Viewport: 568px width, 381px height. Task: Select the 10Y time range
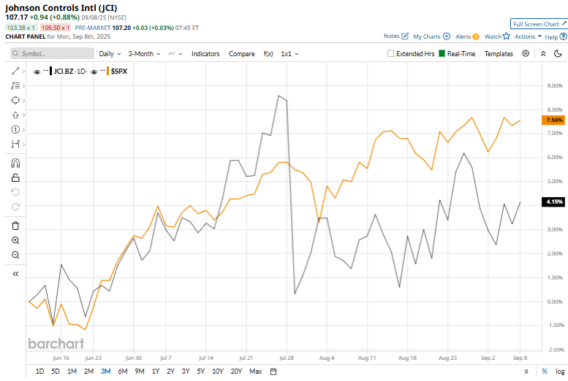pos(218,372)
